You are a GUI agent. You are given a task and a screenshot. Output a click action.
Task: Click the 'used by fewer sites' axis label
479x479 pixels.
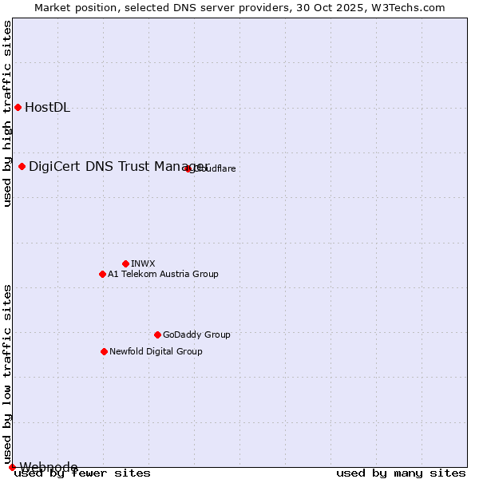(82, 473)
